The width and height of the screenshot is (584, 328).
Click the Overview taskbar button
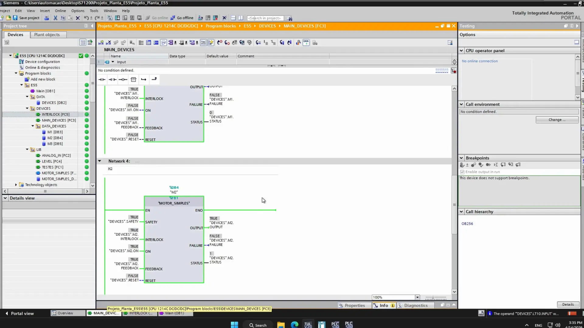pos(68,313)
